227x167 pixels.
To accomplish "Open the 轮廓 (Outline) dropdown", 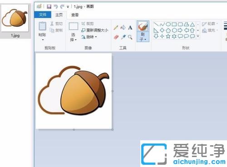I will (x=210, y=24).
